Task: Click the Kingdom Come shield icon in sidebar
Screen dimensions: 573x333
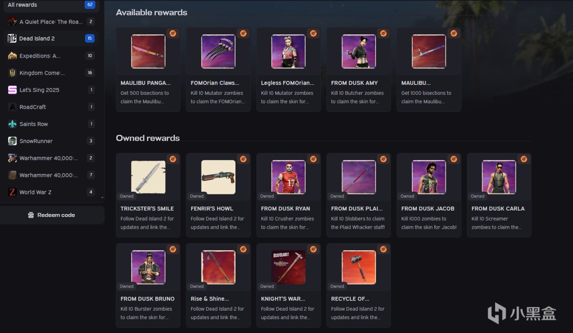Action: pos(13,73)
